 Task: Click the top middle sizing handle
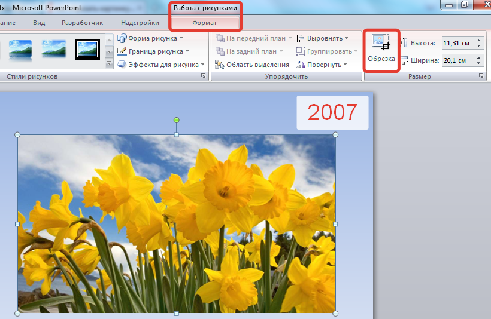tap(176, 134)
